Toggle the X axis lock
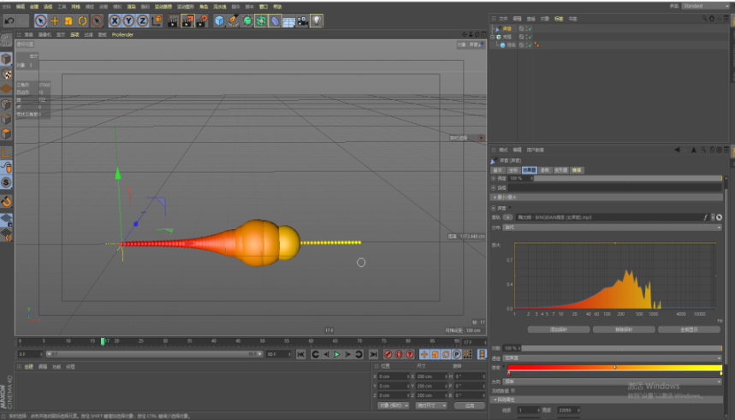 coord(115,21)
